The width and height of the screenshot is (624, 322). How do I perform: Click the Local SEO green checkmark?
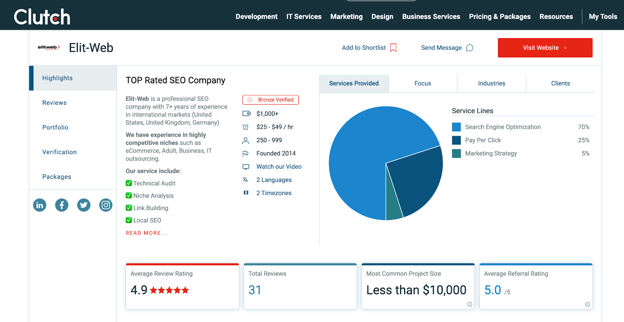[x=129, y=220]
